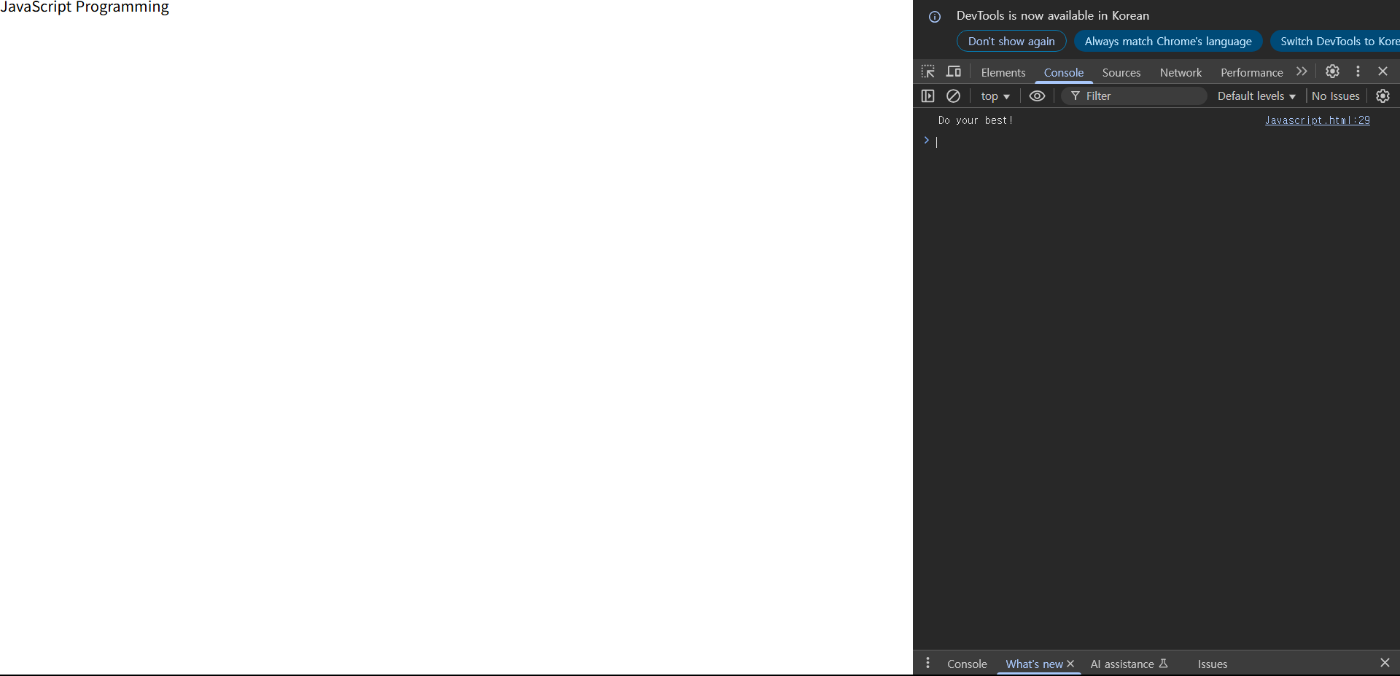Screen dimensions: 1400x676
Task: Close the DevTools panel
Action: click(1382, 71)
